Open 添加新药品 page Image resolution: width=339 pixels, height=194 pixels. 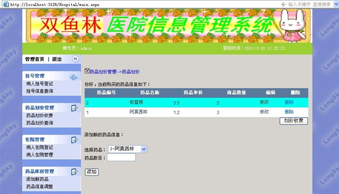tap(37, 179)
